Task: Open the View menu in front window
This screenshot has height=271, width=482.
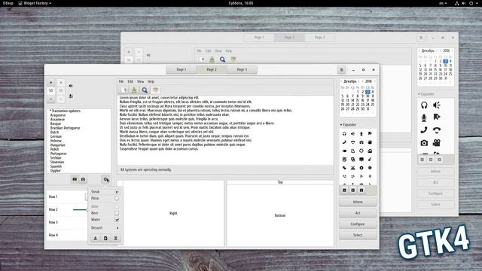Action: click(x=141, y=81)
